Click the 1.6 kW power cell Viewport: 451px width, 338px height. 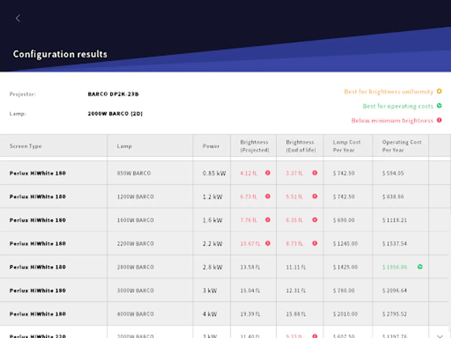(212, 220)
